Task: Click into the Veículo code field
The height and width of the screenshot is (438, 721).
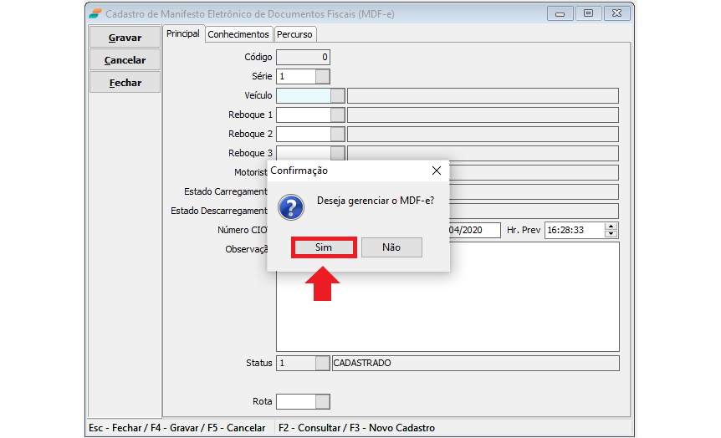Action: tap(303, 95)
